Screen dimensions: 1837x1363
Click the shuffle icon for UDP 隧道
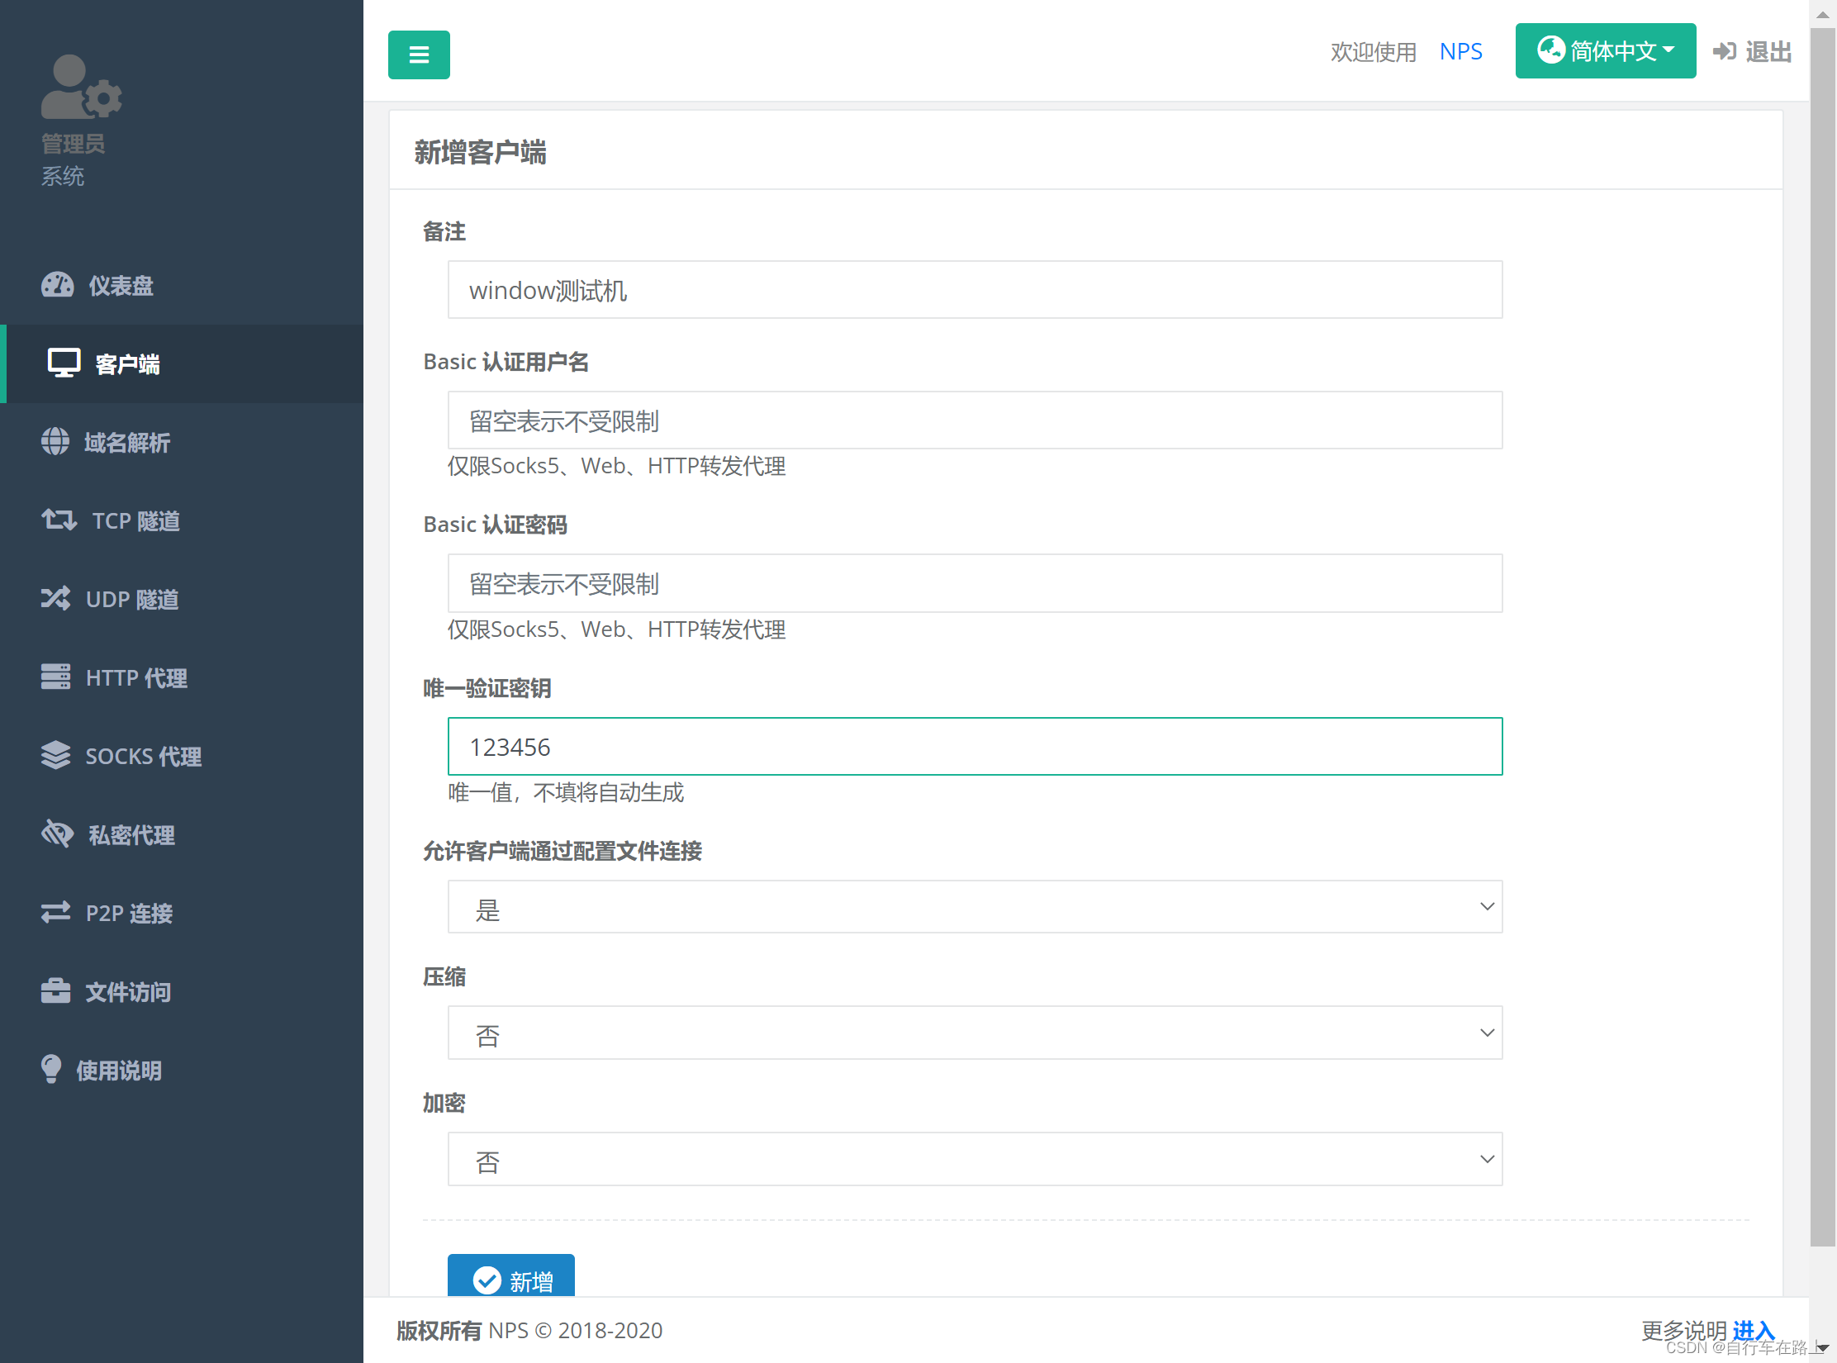click(x=56, y=598)
